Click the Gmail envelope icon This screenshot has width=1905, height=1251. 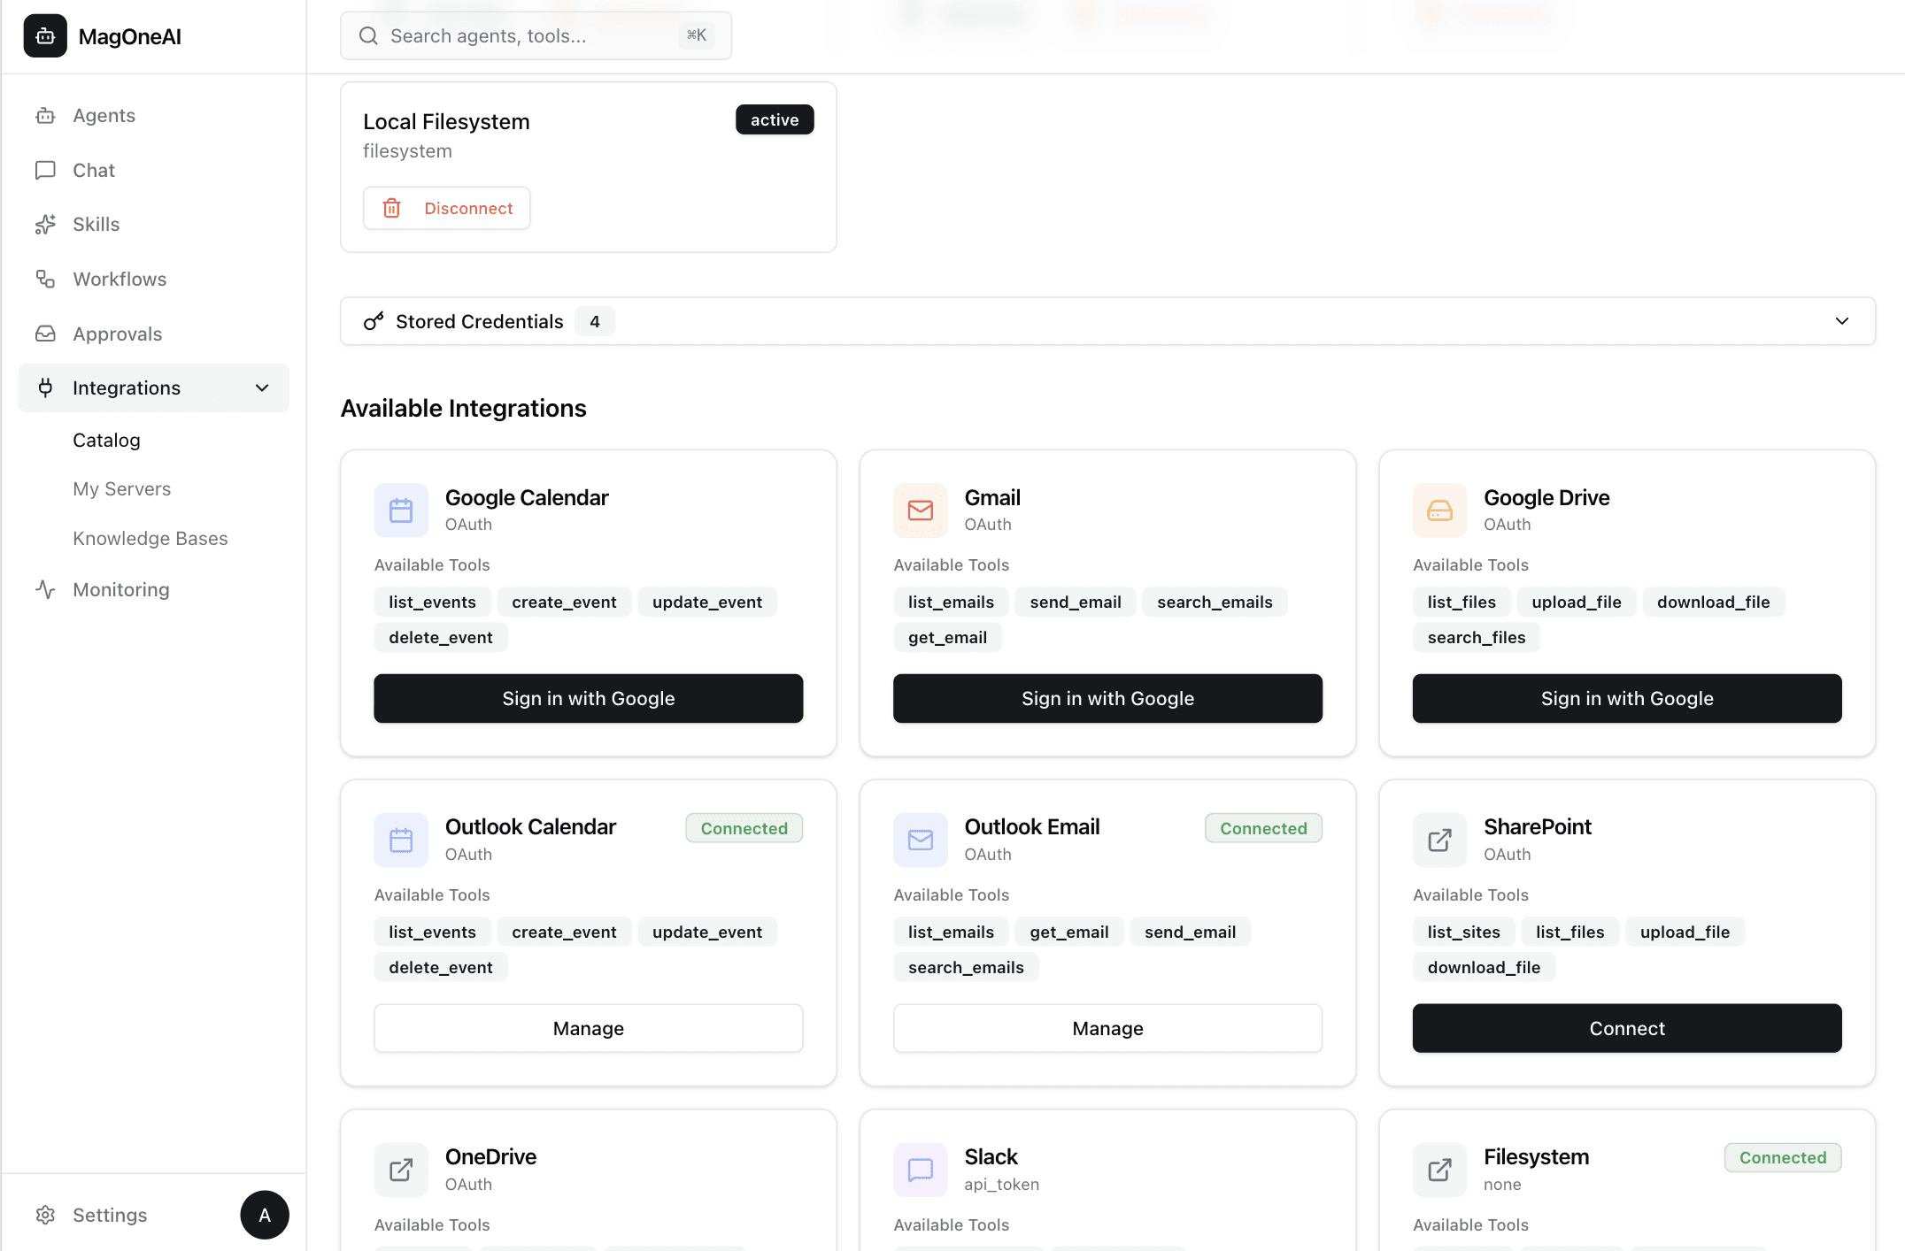coord(920,510)
